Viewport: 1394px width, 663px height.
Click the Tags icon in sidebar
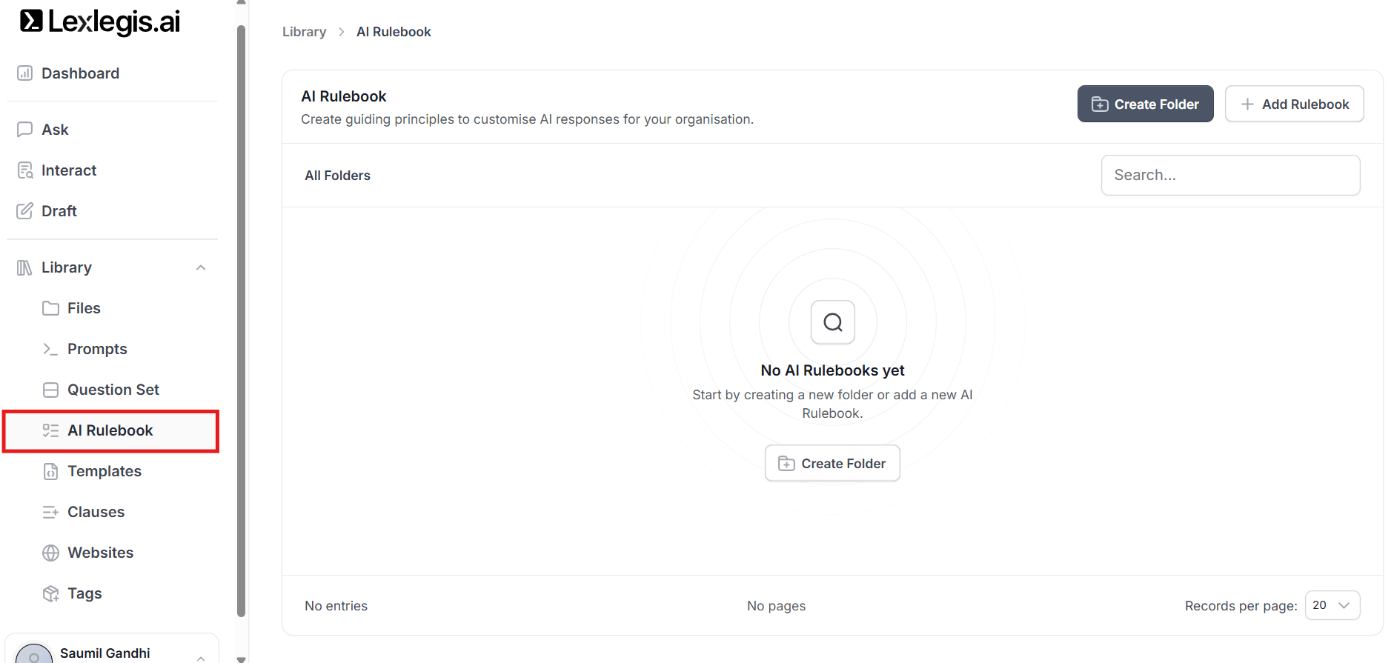tap(50, 593)
